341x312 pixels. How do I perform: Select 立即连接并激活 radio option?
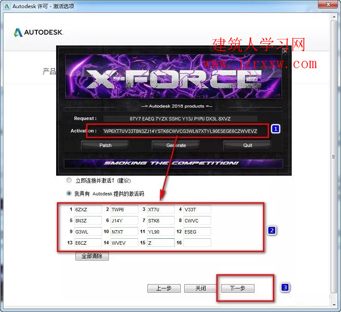(x=69, y=180)
